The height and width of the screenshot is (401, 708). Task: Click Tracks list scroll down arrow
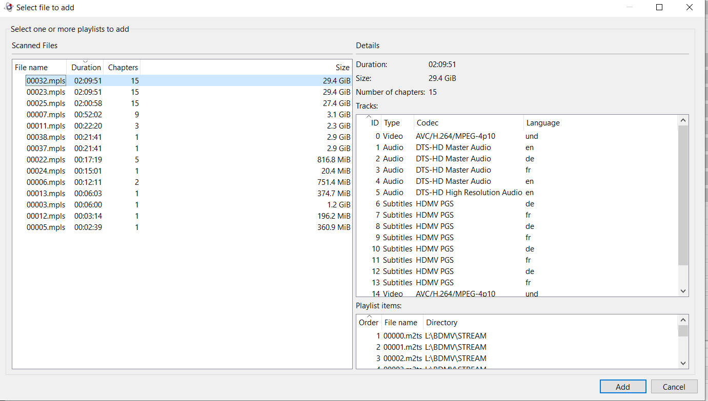click(x=683, y=291)
